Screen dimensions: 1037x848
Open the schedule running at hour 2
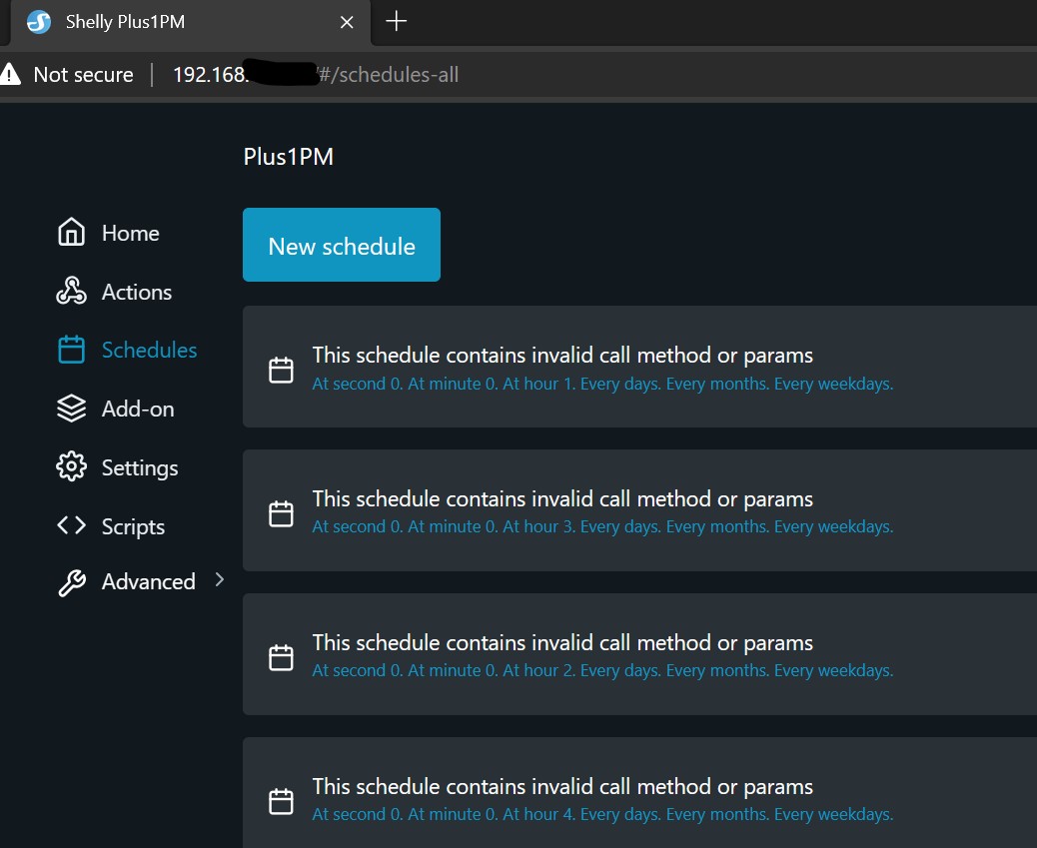pos(639,654)
